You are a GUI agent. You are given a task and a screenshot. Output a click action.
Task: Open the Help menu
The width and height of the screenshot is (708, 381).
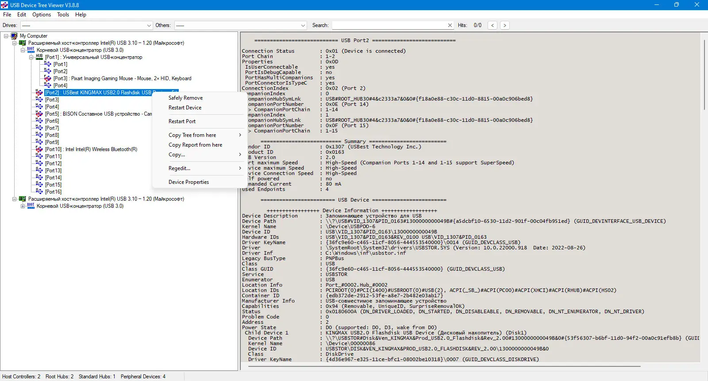81,15
